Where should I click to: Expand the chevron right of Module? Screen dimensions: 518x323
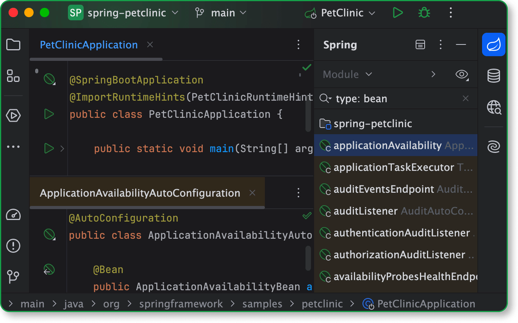pyautogui.click(x=433, y=74)
